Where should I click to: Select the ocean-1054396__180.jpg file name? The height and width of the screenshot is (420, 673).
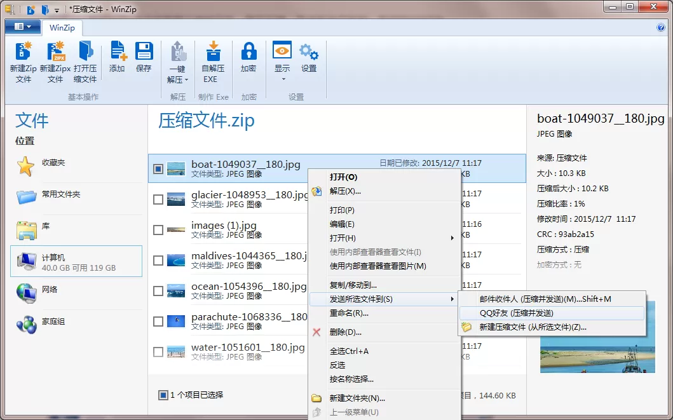[x=249, y=286]
